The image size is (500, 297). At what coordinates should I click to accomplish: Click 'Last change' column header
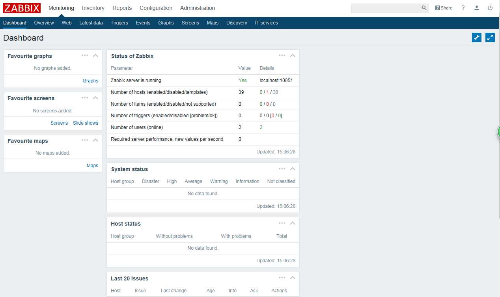tap(174, 291)
